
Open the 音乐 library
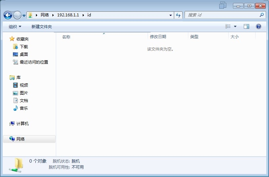click(x=24, y=108)
